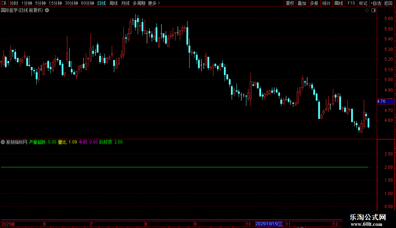Click the 股朋指标网 indicator name
The height and width of the screenshot is (228, 396).
(17, 142)
